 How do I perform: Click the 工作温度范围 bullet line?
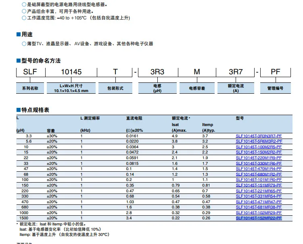(76, 18)
